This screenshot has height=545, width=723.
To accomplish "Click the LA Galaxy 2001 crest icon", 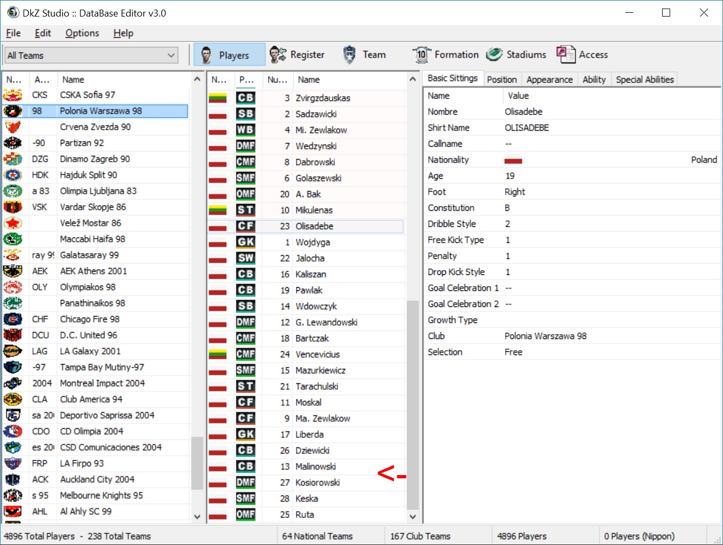I will 13,351.
